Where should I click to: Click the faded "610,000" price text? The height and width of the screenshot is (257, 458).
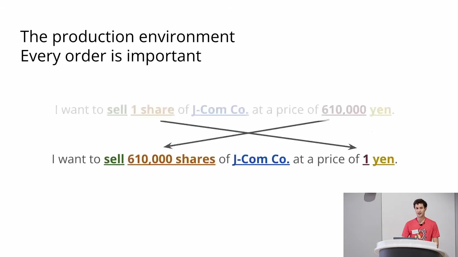click(344, 110)
